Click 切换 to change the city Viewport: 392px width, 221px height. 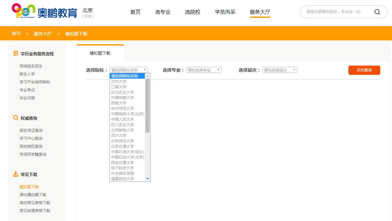87,15
